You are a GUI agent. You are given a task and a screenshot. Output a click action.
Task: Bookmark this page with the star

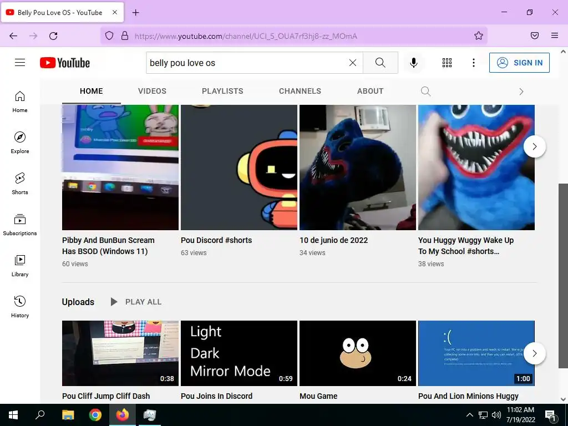479,35
